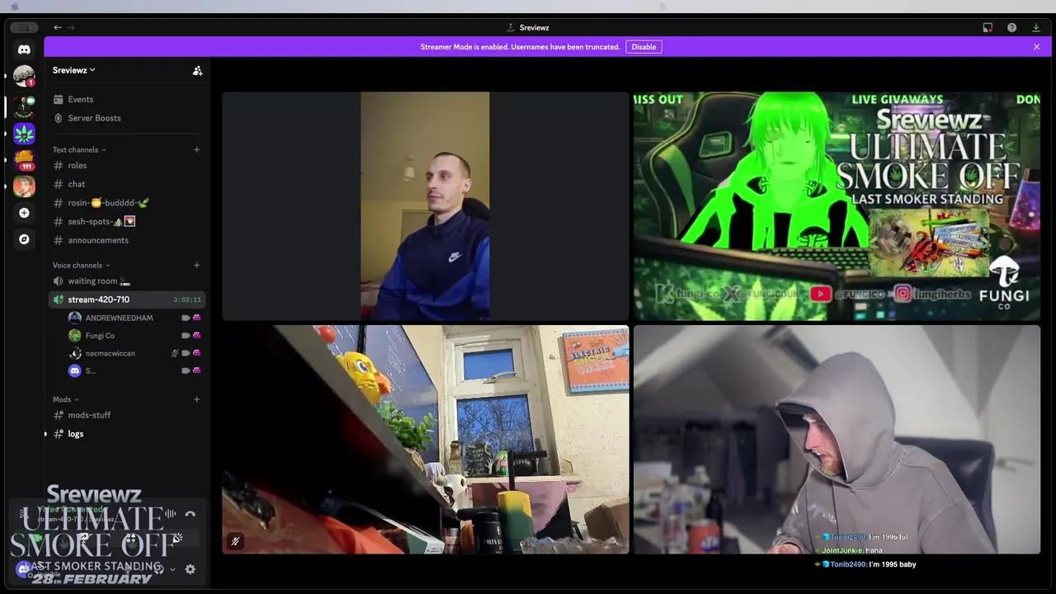Invite people to Sreviewz server
Viewport: 1056px width, 594px height.
(x=197, y=71)
